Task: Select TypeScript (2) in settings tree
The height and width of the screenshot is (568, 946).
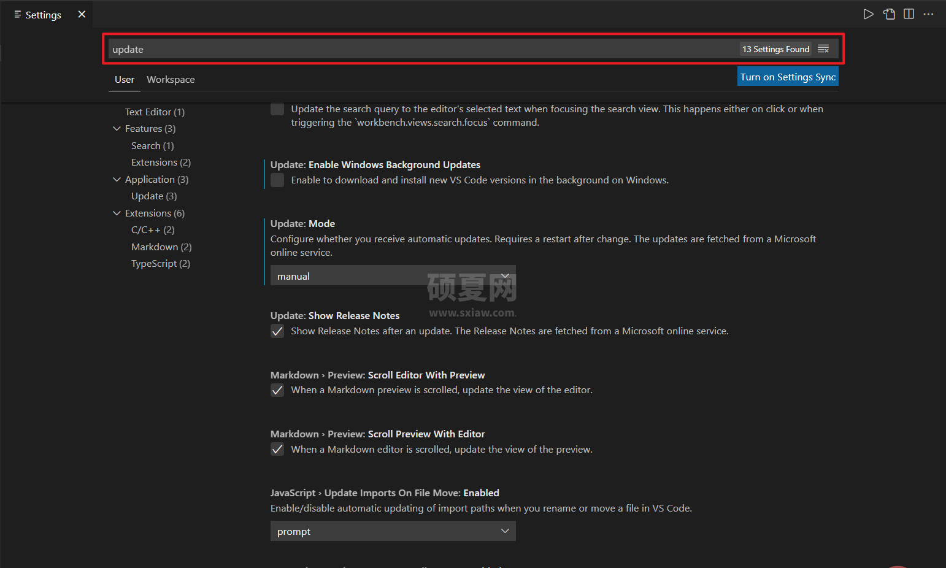Action: [161, 264]
